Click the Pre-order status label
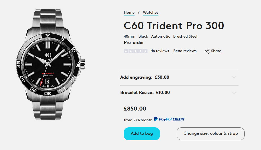This screenshot has height=150, width=261. (x=134, y=43)
